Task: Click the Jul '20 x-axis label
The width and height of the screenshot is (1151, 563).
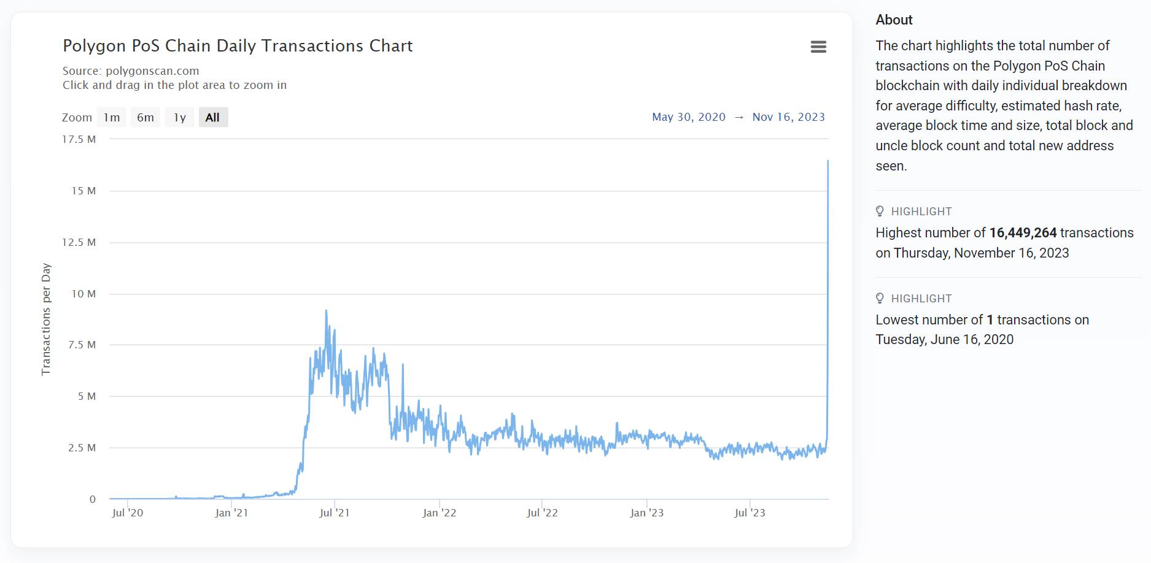Action: pos(128,513)
